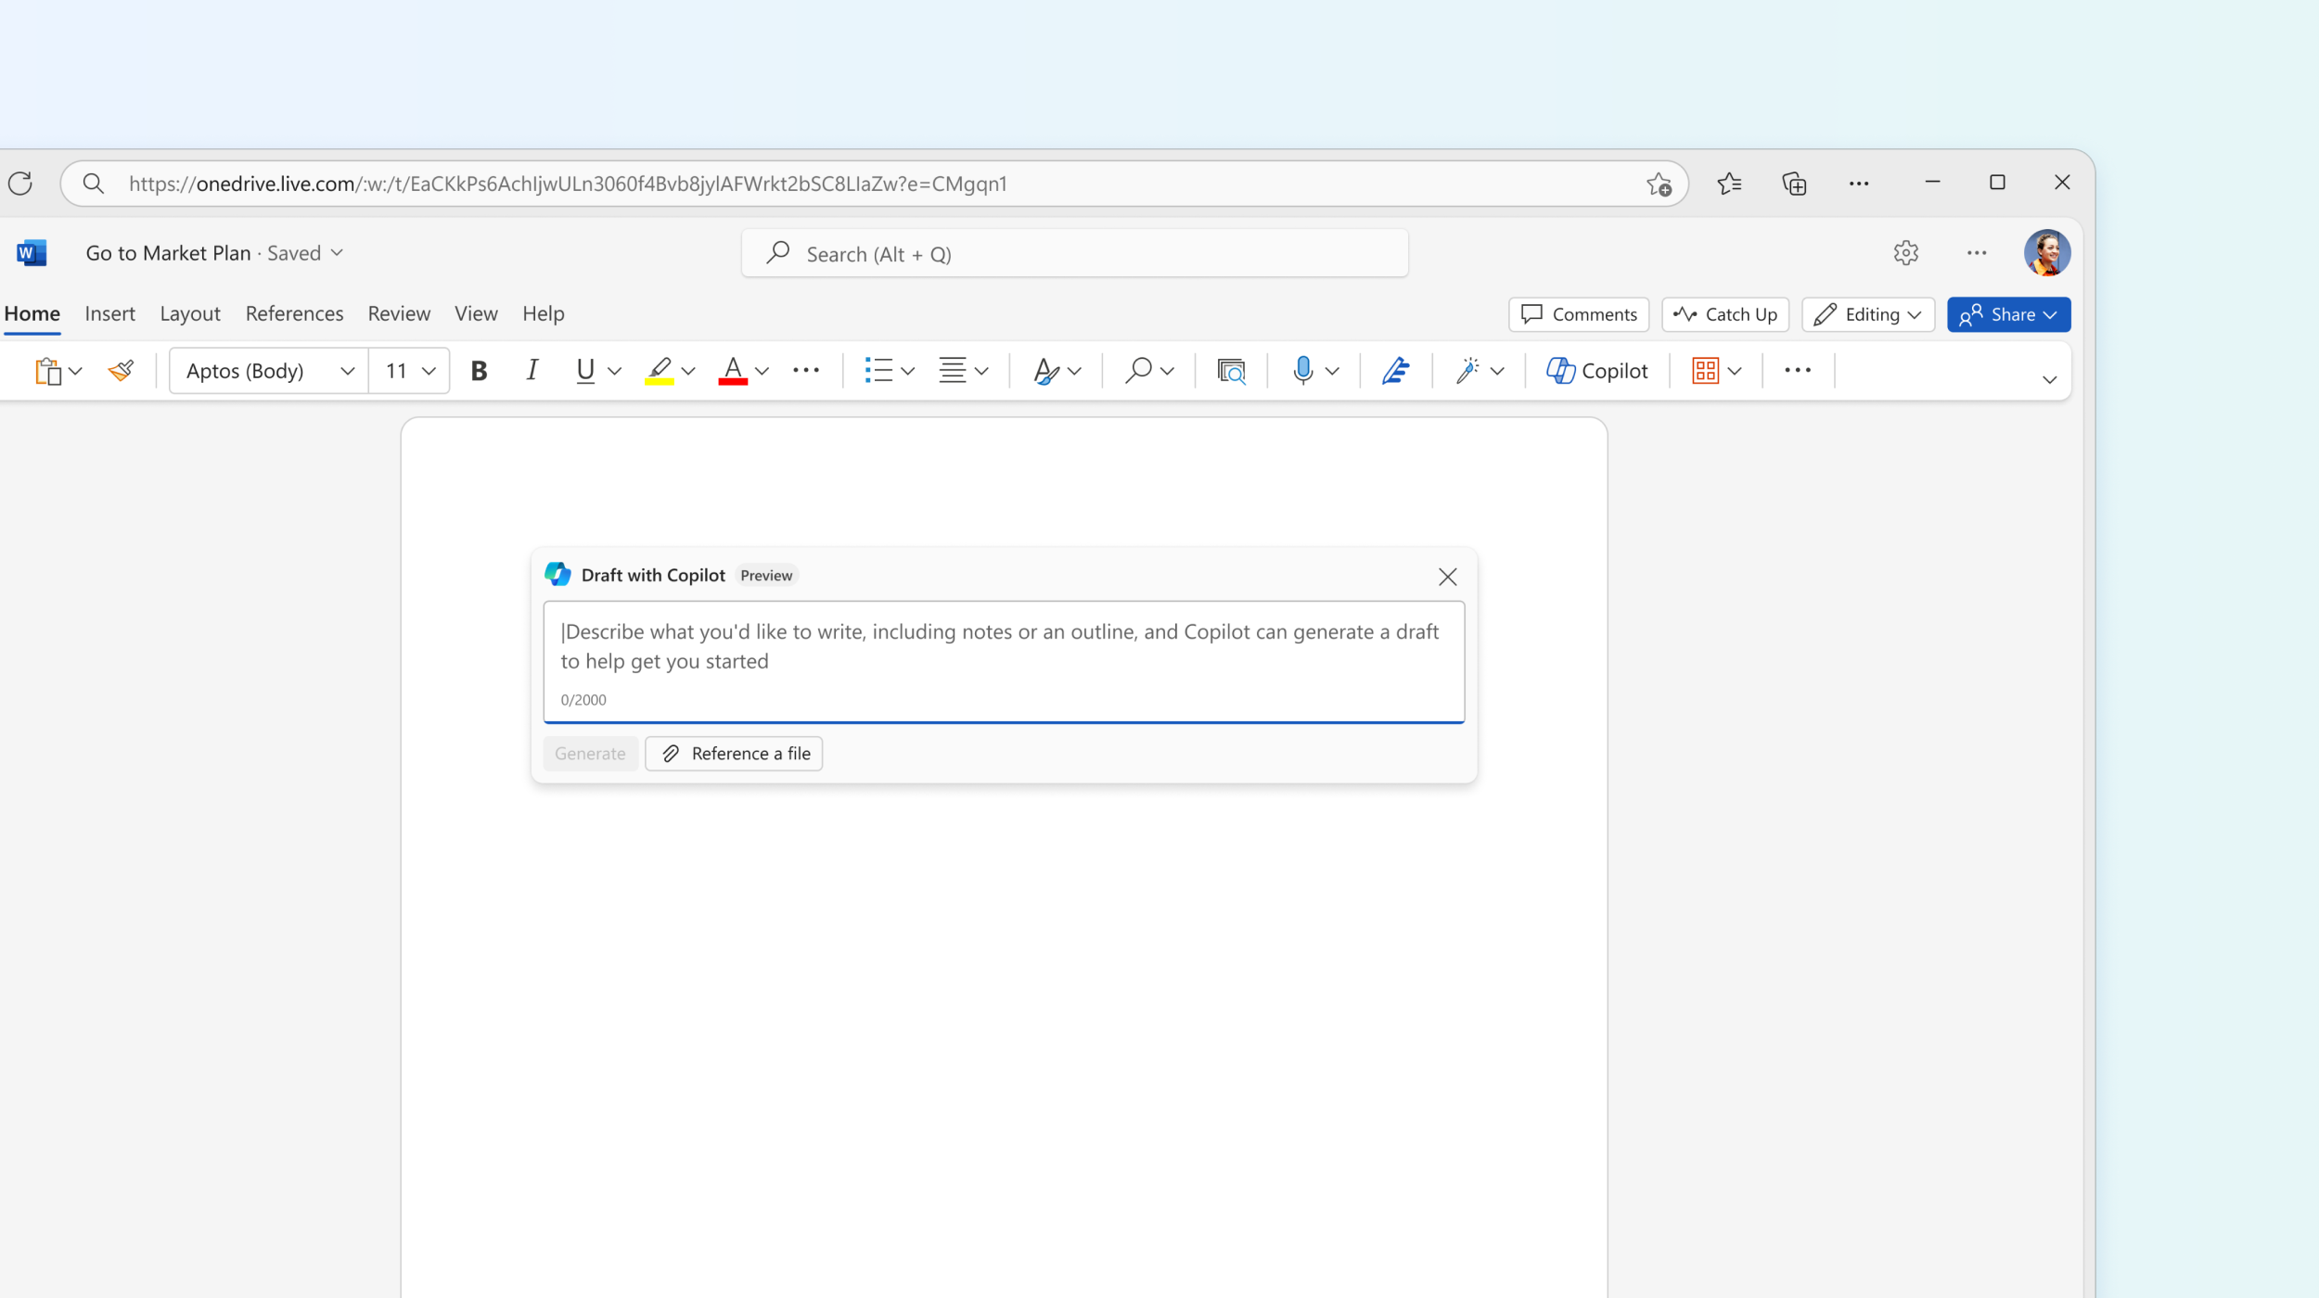
Task: Click the Bullets list icon
Action: 878,370
